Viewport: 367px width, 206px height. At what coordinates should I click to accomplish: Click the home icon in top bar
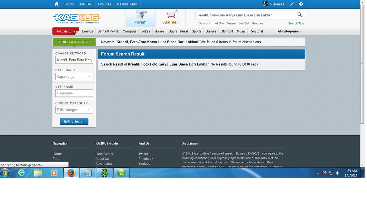(x=56, y=4)
